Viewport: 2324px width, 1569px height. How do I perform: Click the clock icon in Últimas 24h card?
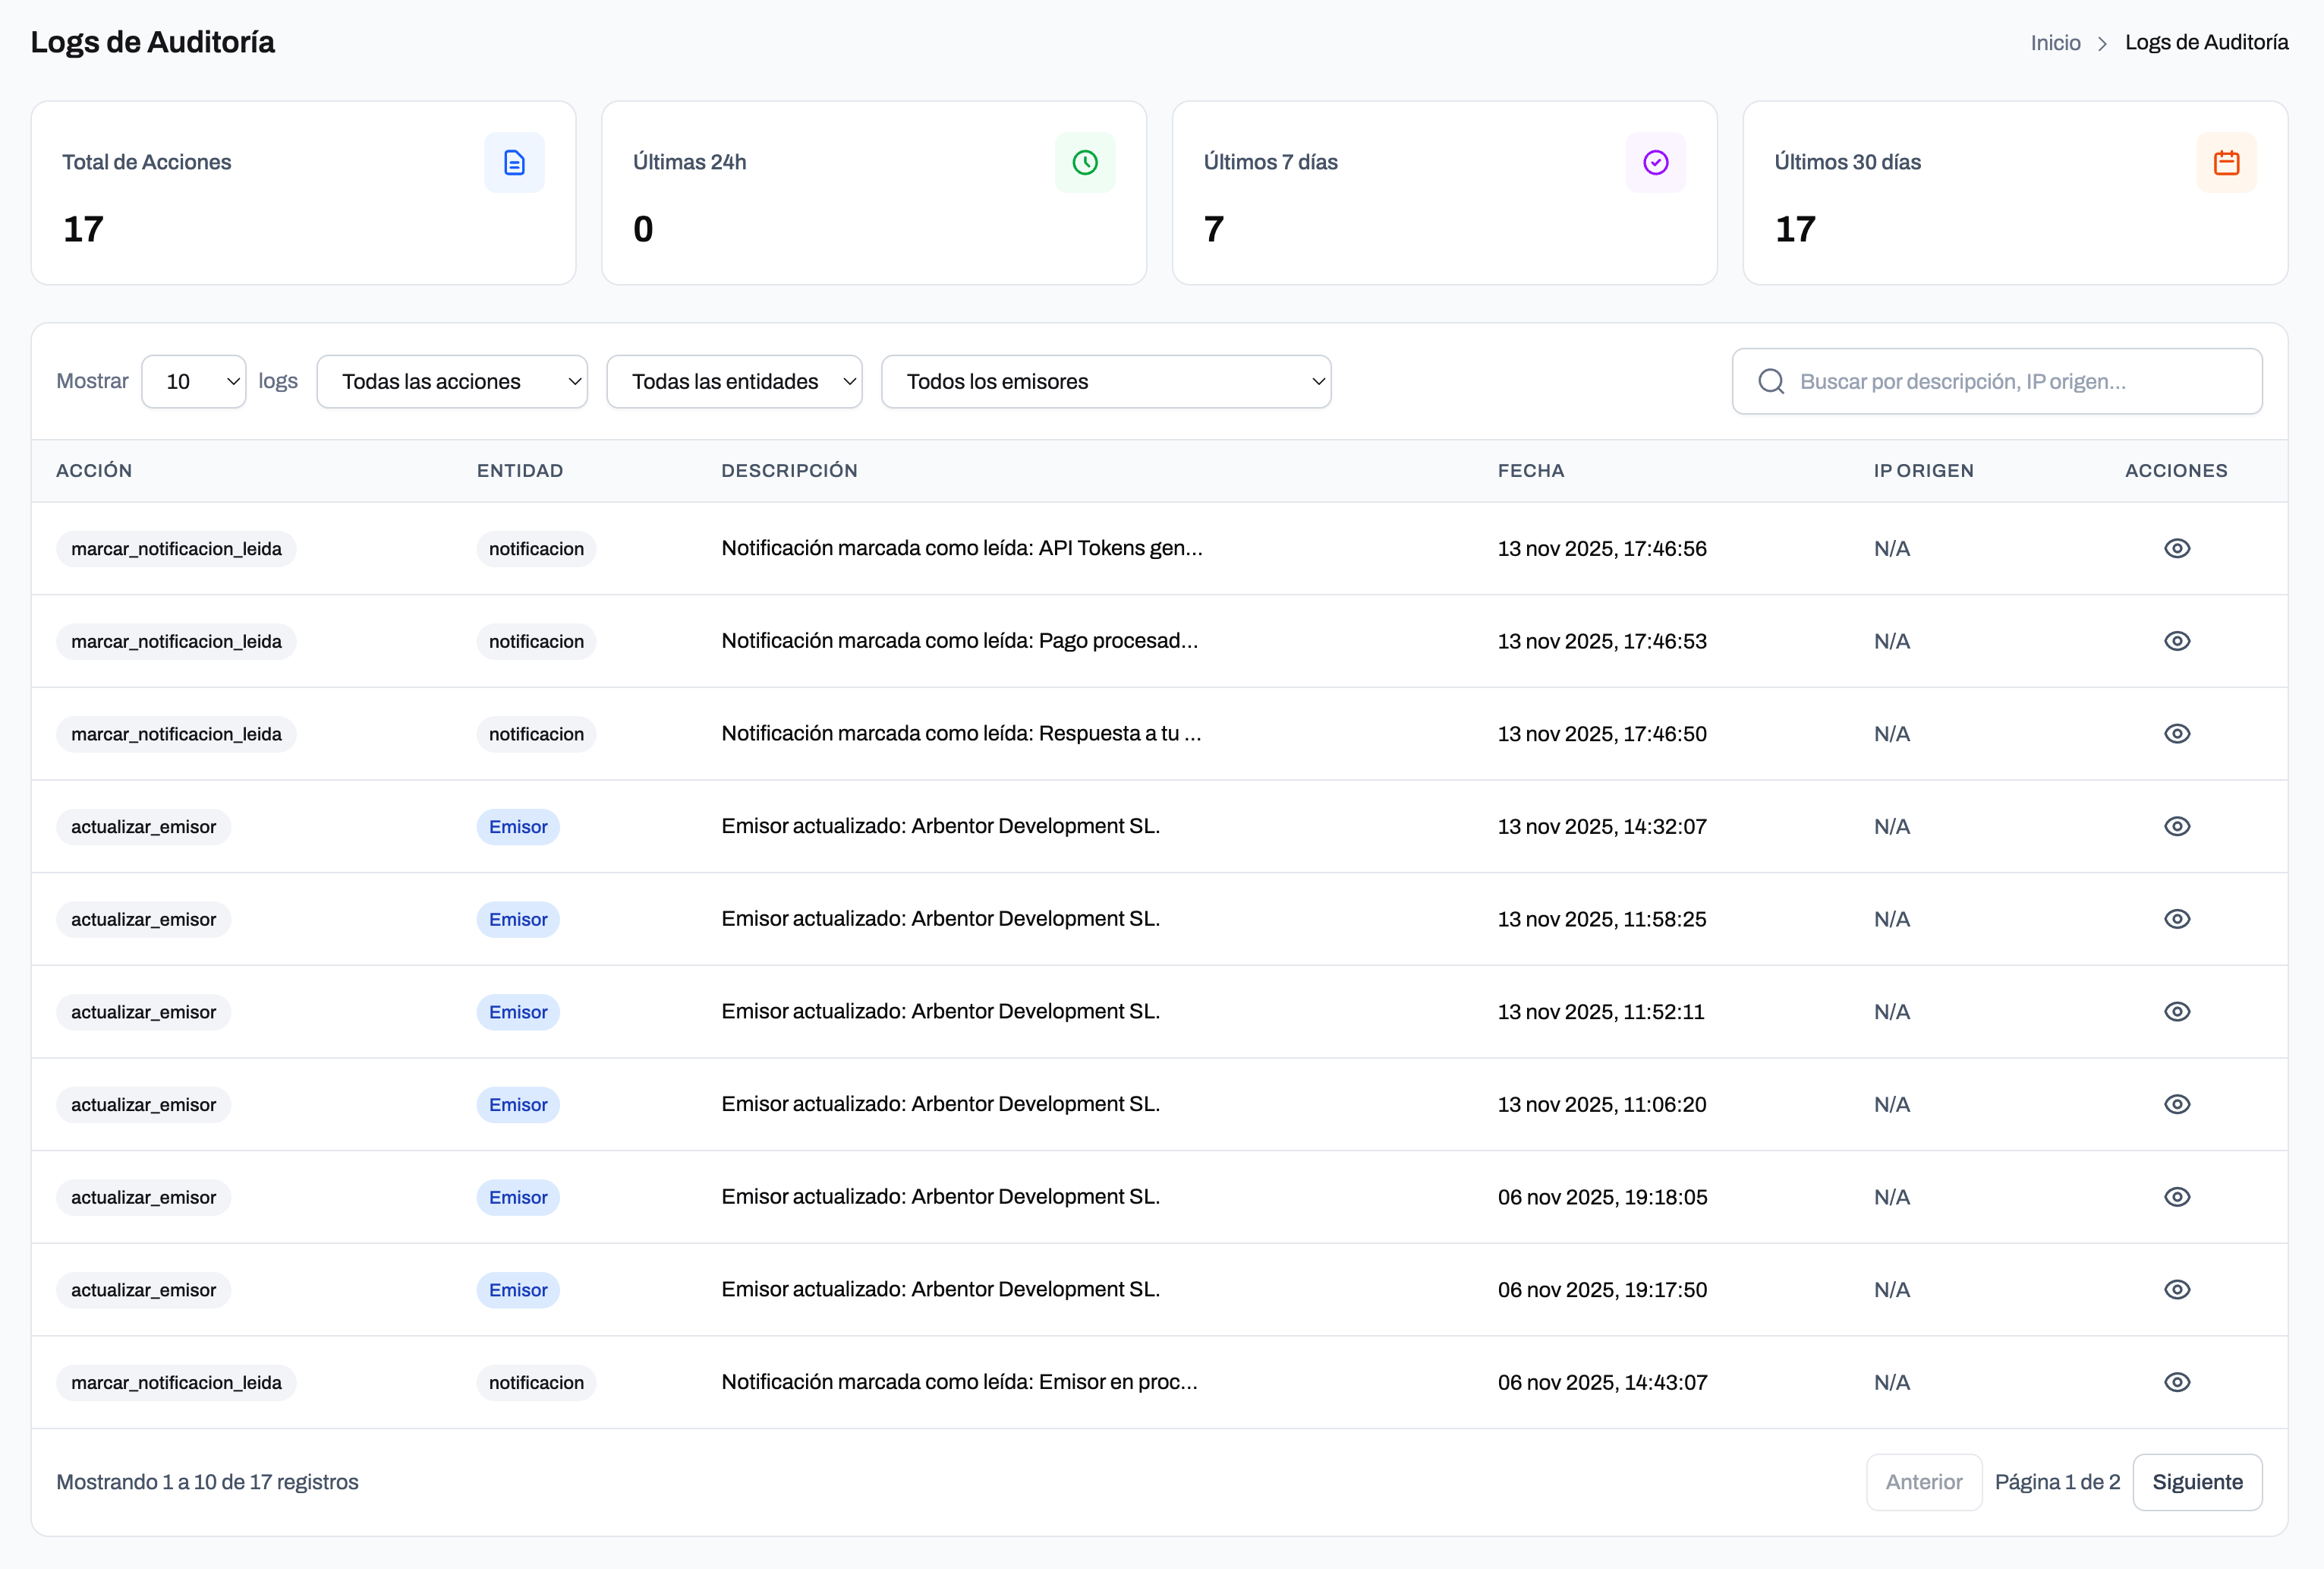click(x=1084, y=162)
